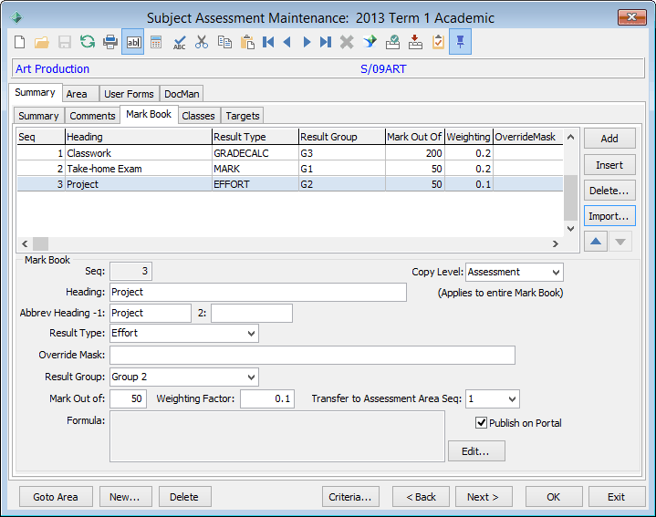Switch to the User Forms tab

129,94
